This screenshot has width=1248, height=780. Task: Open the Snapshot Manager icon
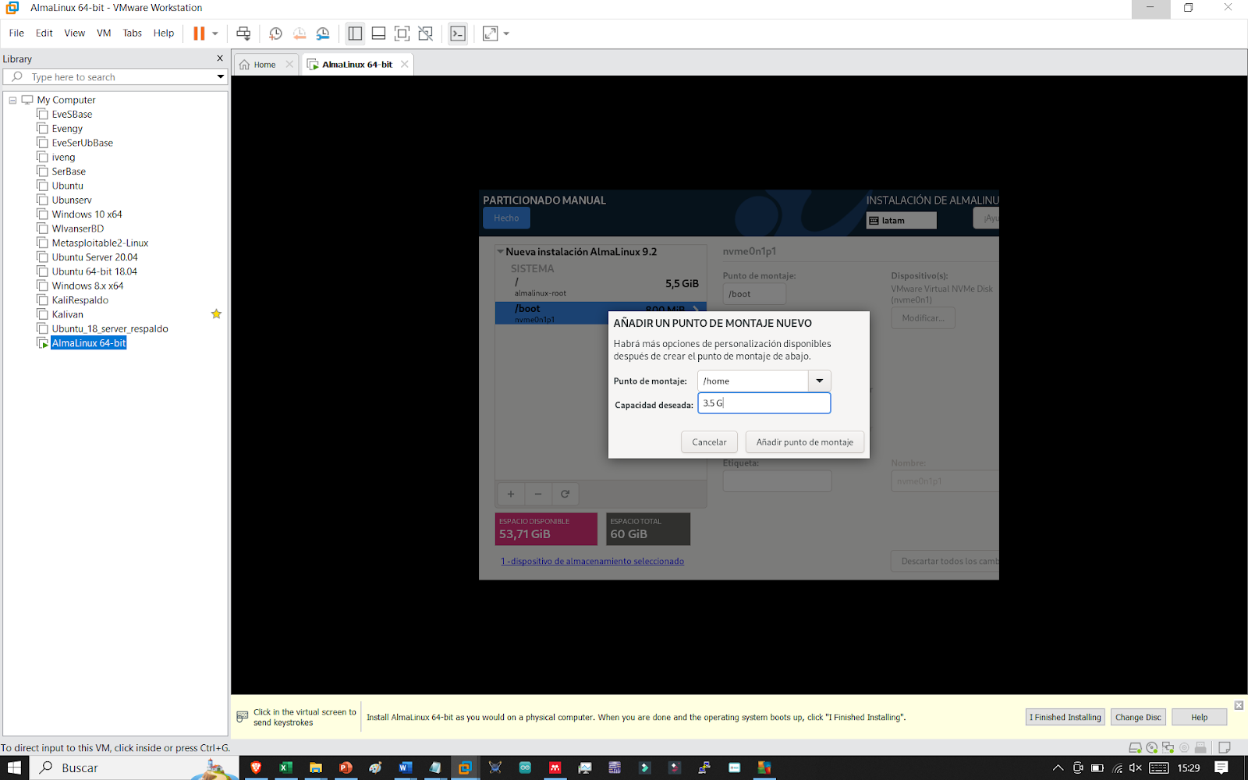click(323, 34)
